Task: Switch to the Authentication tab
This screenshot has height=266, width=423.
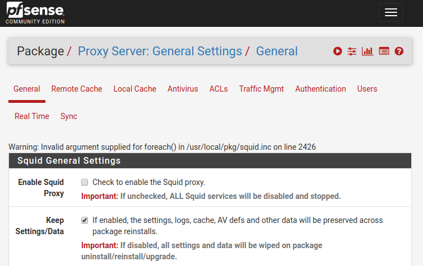Action: coord(320,89)
